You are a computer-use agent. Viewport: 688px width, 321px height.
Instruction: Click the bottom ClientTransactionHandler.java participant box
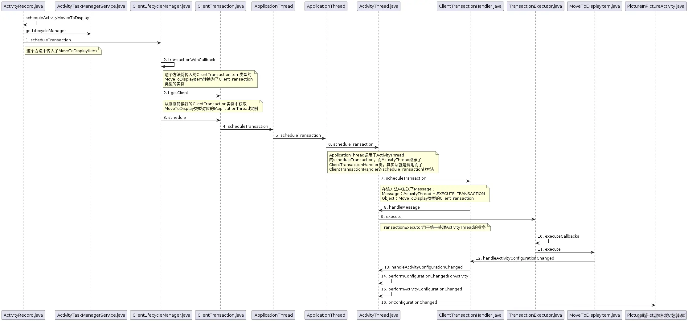pyautogui.click(x=470, y=315)
